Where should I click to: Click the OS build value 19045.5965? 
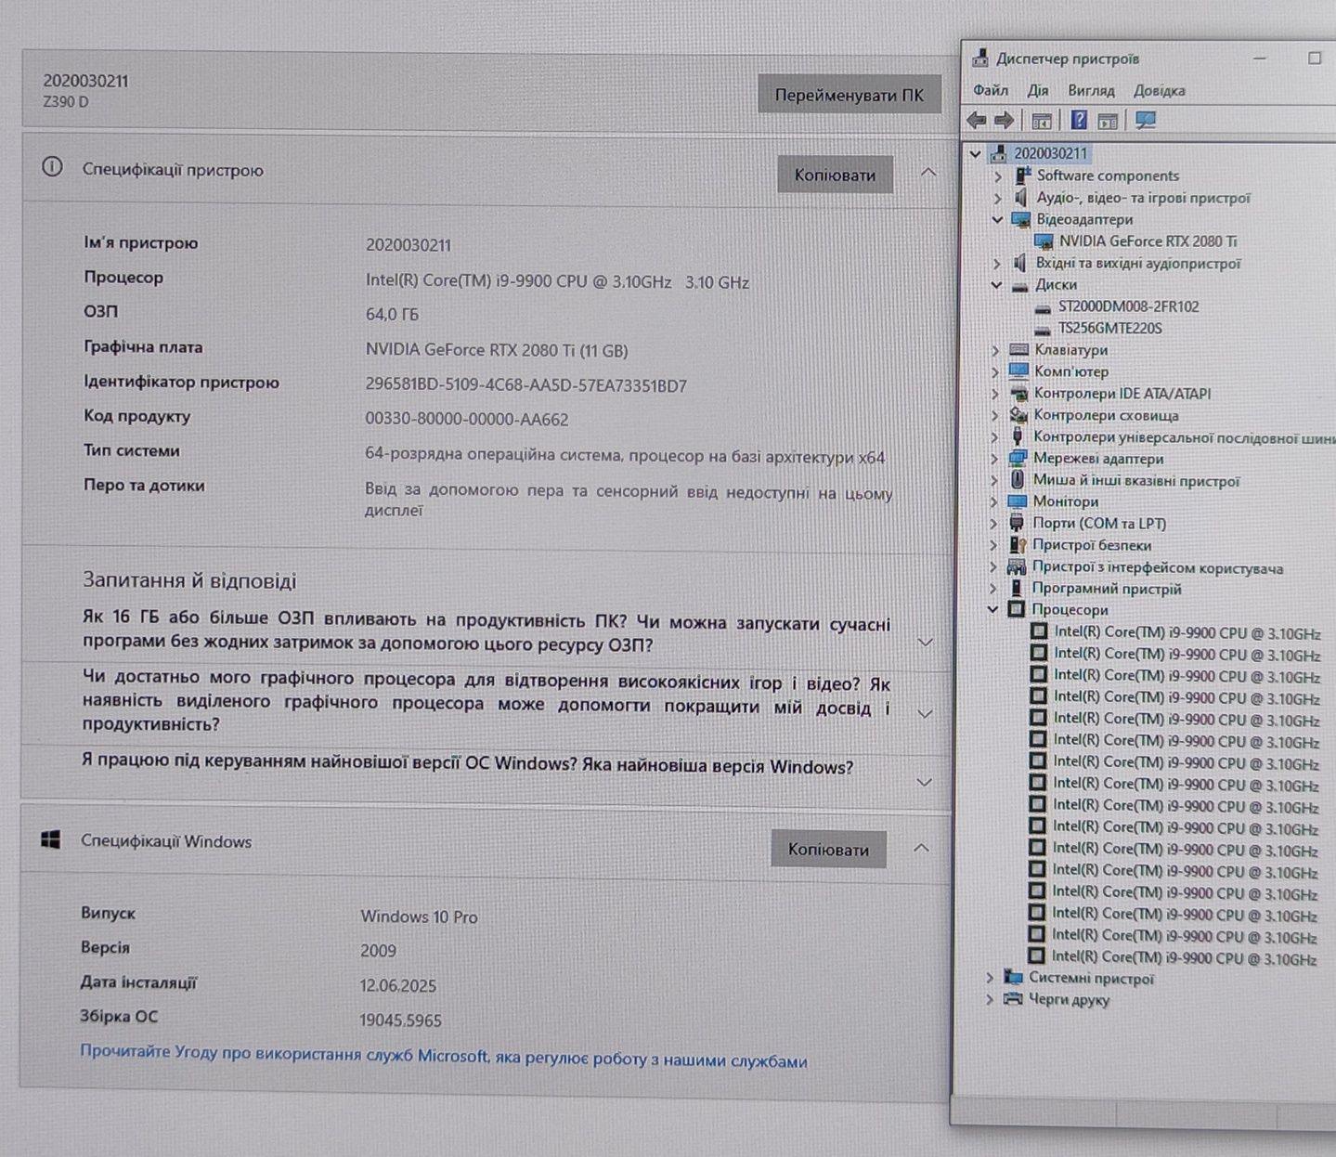pos(401,1020)
